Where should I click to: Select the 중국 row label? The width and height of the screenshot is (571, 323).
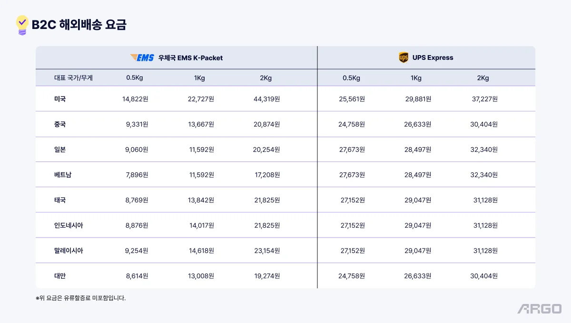(x=60, y=124)
